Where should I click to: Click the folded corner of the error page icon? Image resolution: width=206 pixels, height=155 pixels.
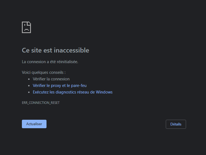tap(29, 23)
